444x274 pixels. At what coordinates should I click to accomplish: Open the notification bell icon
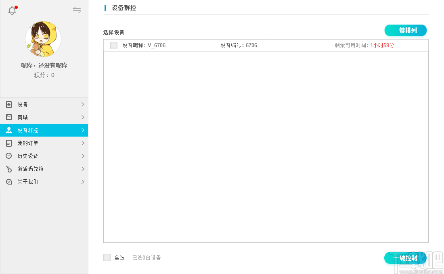pyautogui.click(x=12, y=10)
